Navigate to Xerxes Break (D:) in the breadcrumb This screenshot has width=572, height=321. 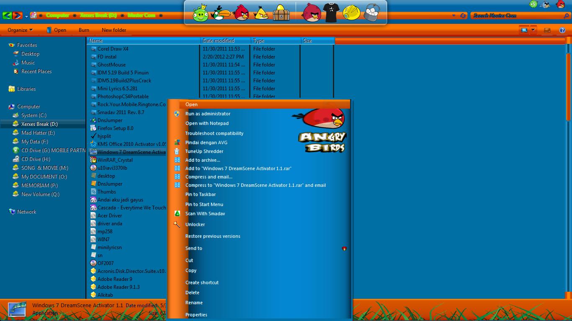pyautogui.click(x=98, y=15)
